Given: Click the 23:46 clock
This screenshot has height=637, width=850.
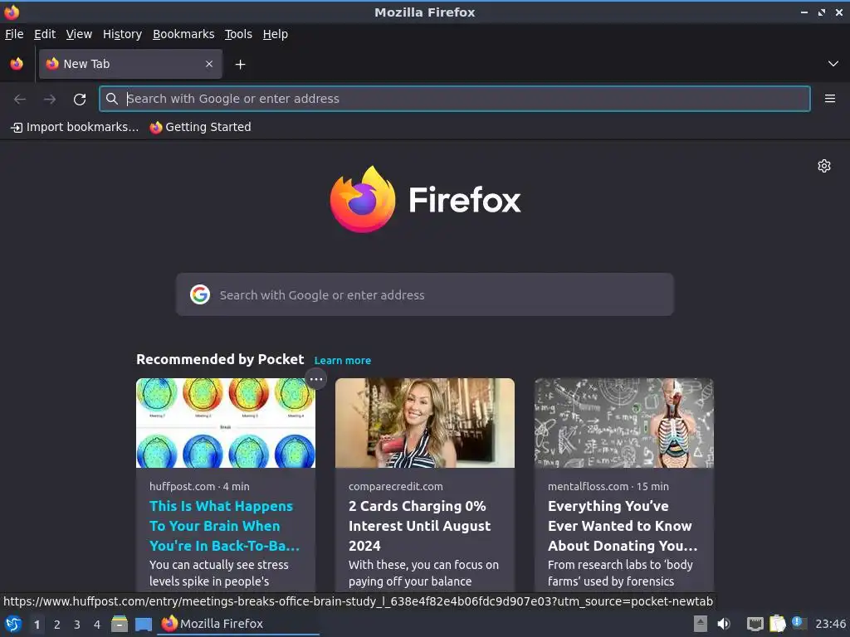Looking at the screenshot, I should [x=830, y=624].
